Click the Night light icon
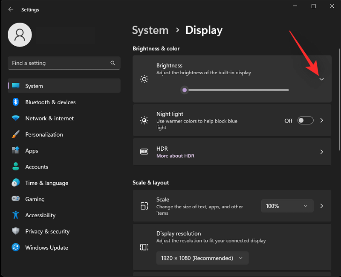 click(x=144, y=120)
